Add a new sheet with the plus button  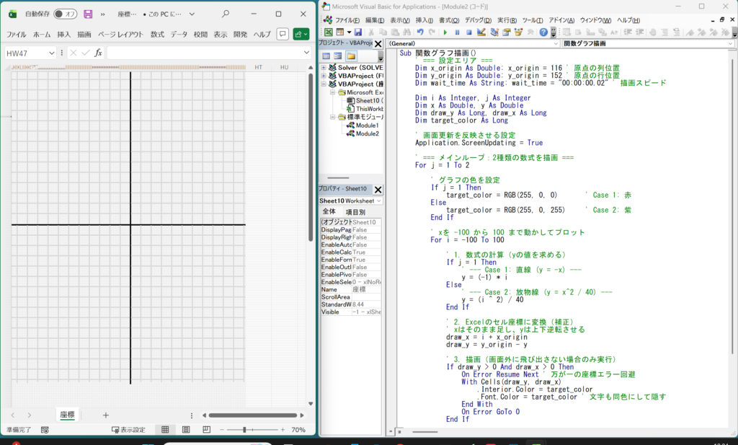(x=106, y=415)
